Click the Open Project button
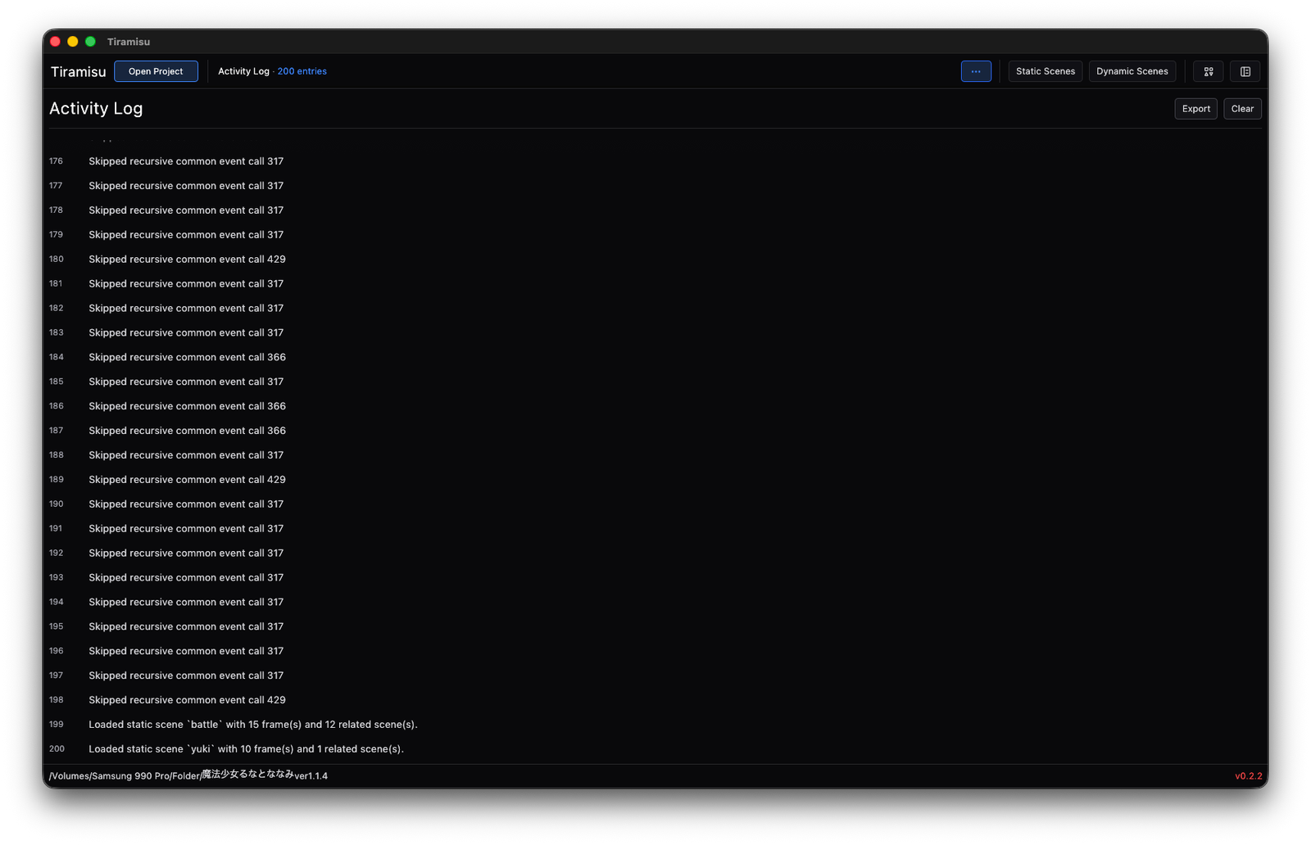Screen dimensions: 1311x845 coord(156,71)
